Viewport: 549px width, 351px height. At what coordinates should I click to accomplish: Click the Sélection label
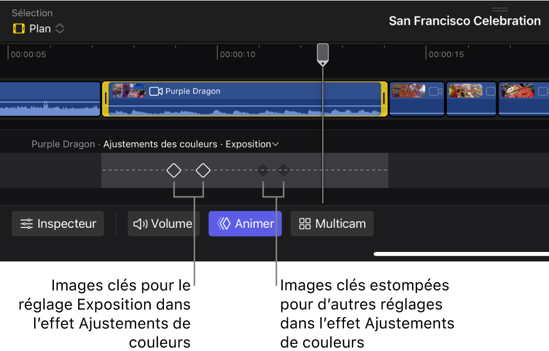pyautogui.click(x=32, y=13)
